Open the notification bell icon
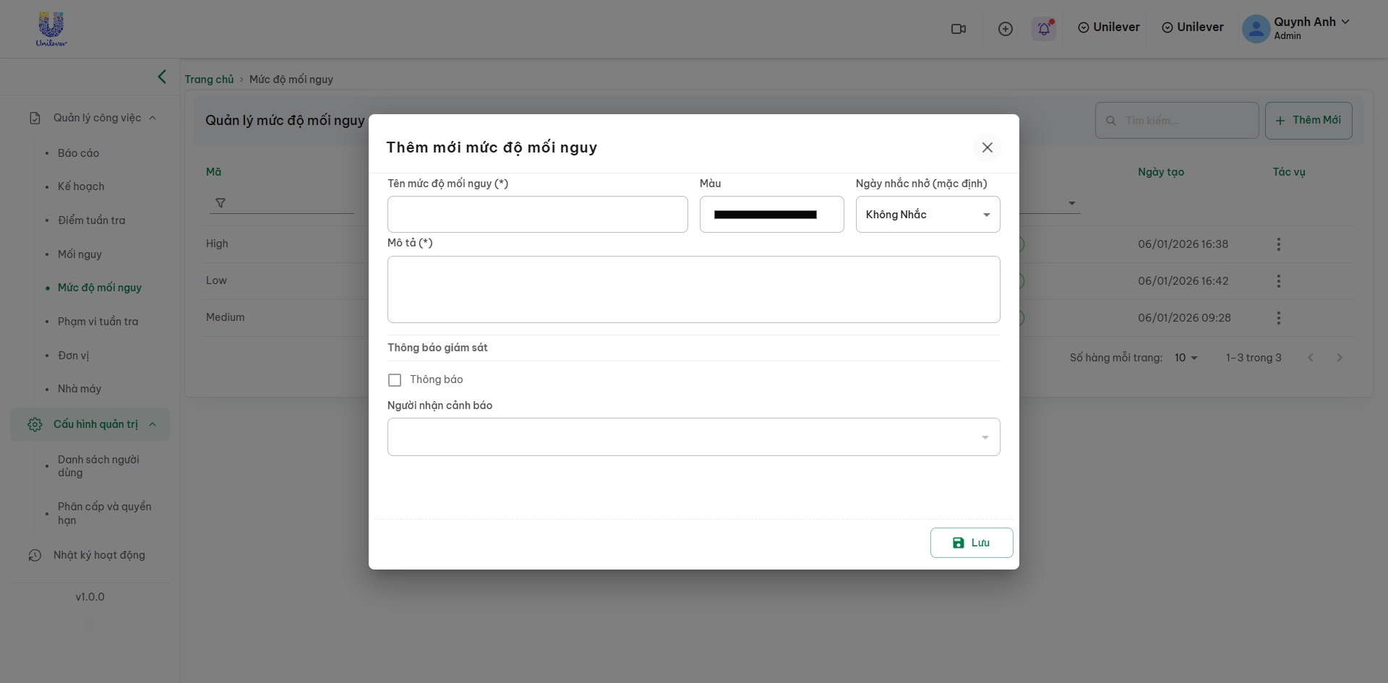Image resolution: width=1388 pixels, height=683 pixels. click(1044, 29)
